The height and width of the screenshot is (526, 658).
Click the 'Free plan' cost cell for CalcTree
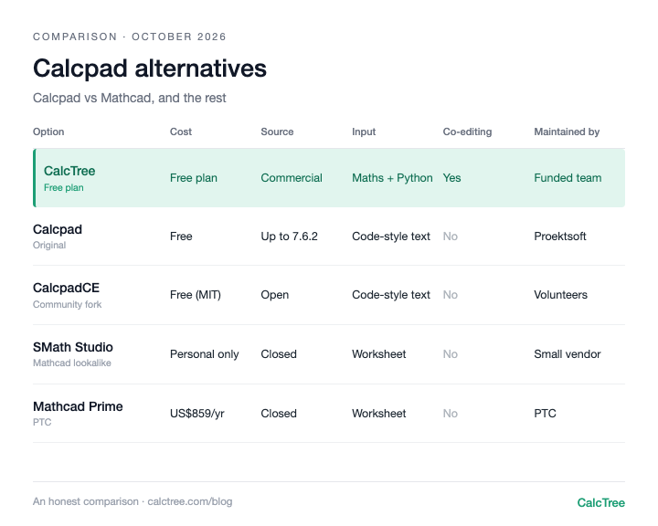(194, 178)
